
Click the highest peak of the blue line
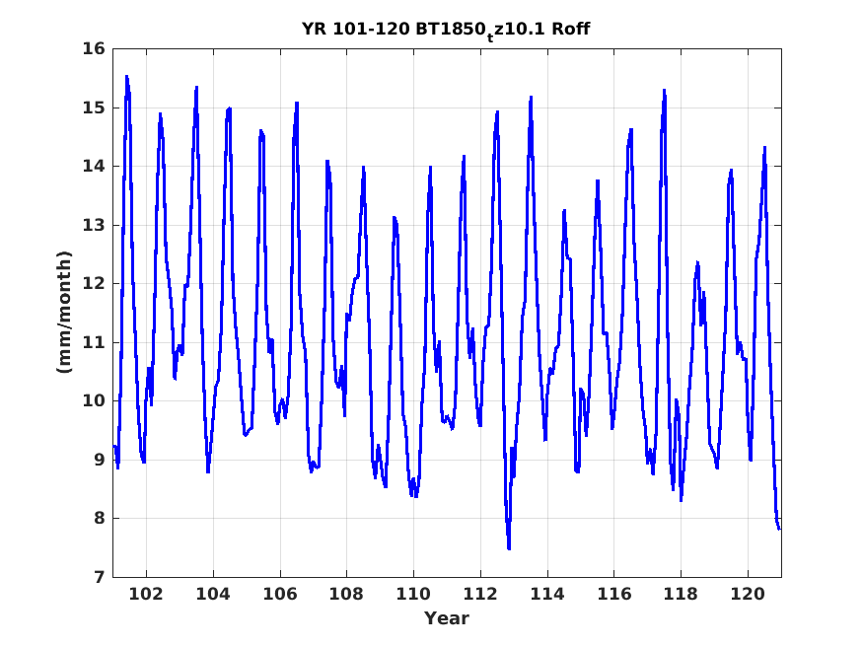tap(126, 77)
